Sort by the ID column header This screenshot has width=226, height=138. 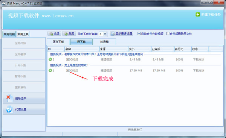tap(56, 49)
